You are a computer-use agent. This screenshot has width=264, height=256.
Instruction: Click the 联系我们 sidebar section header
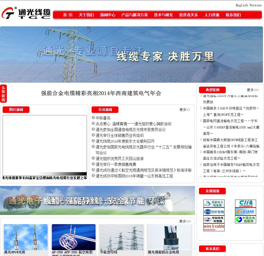212,249
